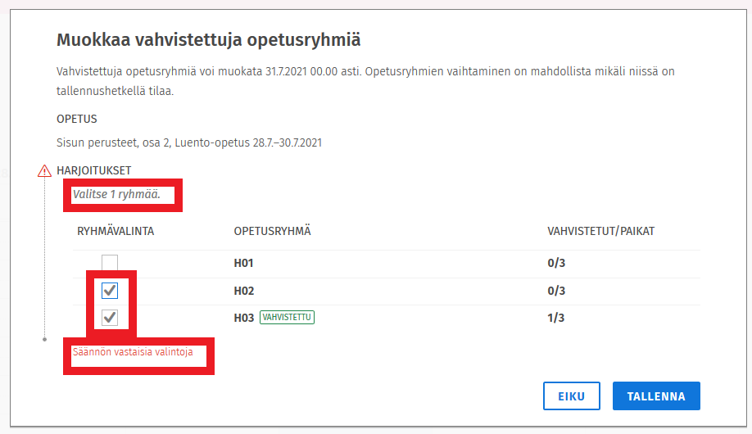The image size is (752, 434).
Task: Select the H02 group name
Action: 244,291
